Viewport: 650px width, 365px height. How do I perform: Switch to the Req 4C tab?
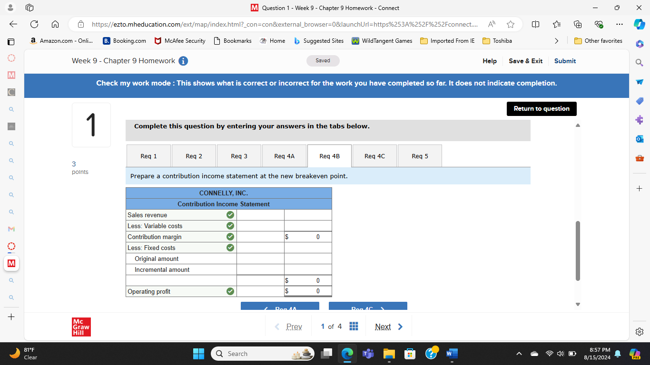(374, 155)
